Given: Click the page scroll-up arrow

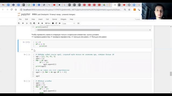Looking at the screenshot, I should pos(171,27).
